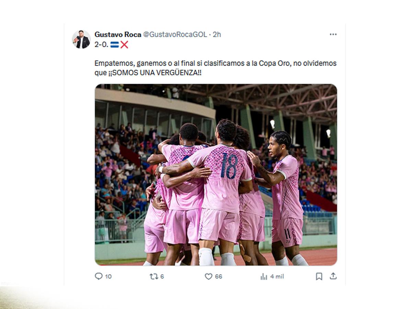Click the reply count 10
The width and height of the screenshot is (412, 309).
108,276
